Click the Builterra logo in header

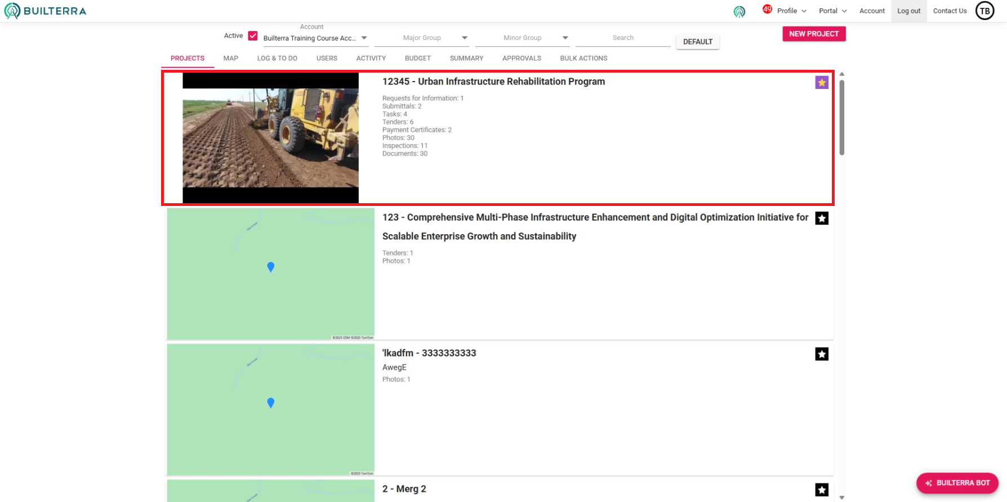pyautogui.click(x=45, y=11)
